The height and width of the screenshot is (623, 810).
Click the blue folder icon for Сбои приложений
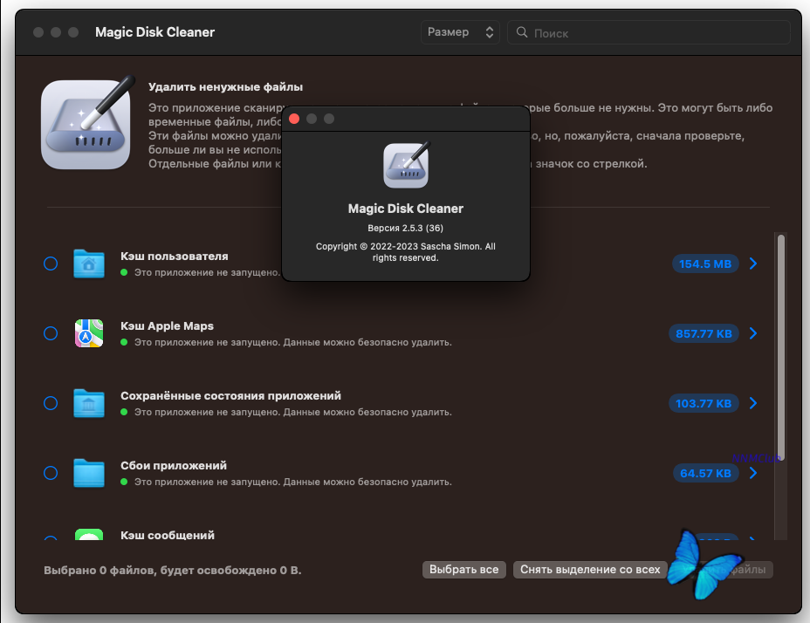pos(89,473)
